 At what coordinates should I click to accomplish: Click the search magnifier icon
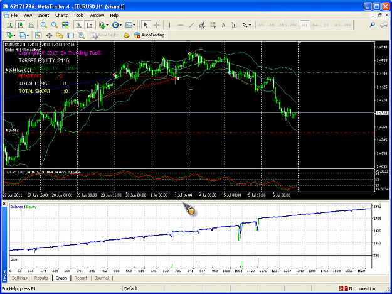point(373,24)
